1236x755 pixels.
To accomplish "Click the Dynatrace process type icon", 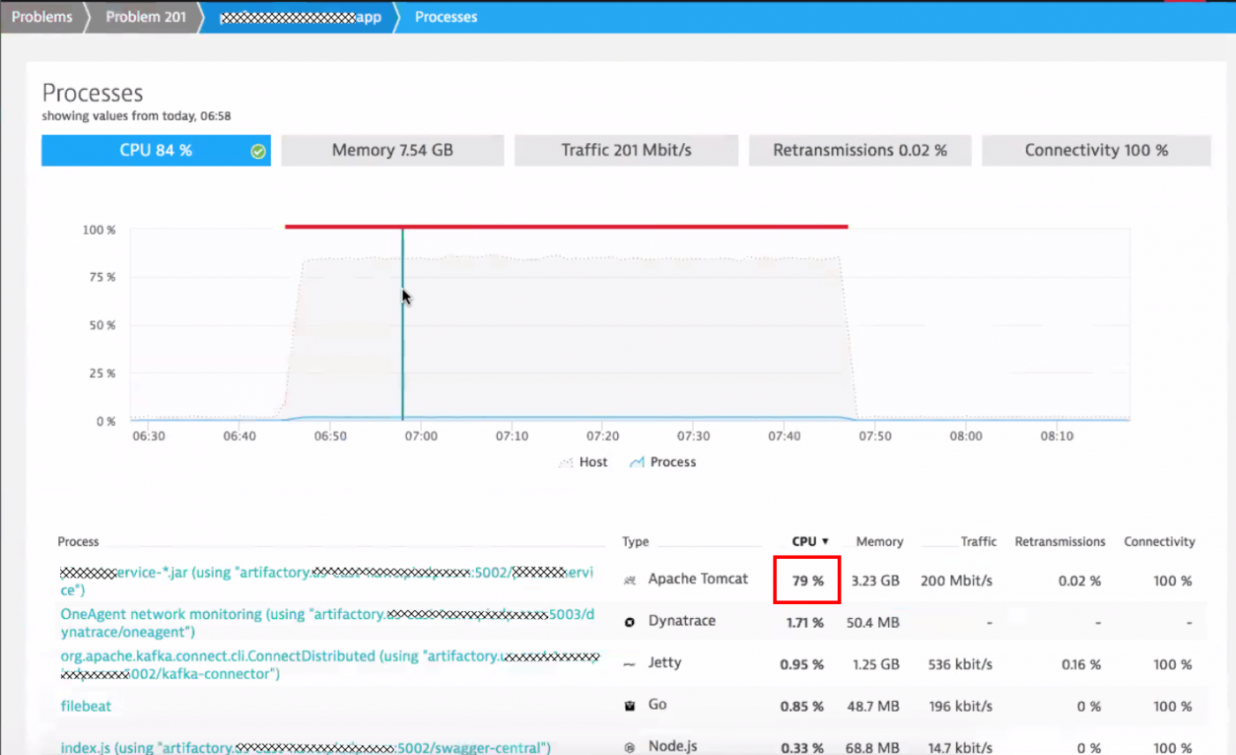I will pos(629,622).
